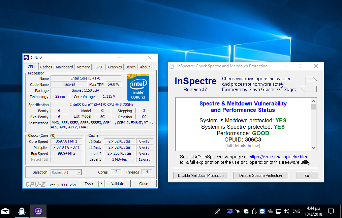This screenshot has width=342, height=218.
Task: Click the Validate button
Action: [118, 184]
